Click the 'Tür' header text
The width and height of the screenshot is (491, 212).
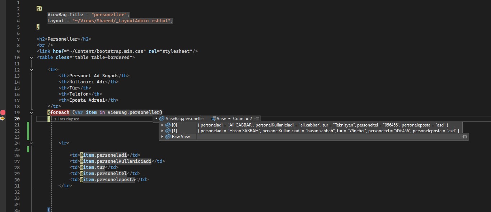click(x=74, y=88)
